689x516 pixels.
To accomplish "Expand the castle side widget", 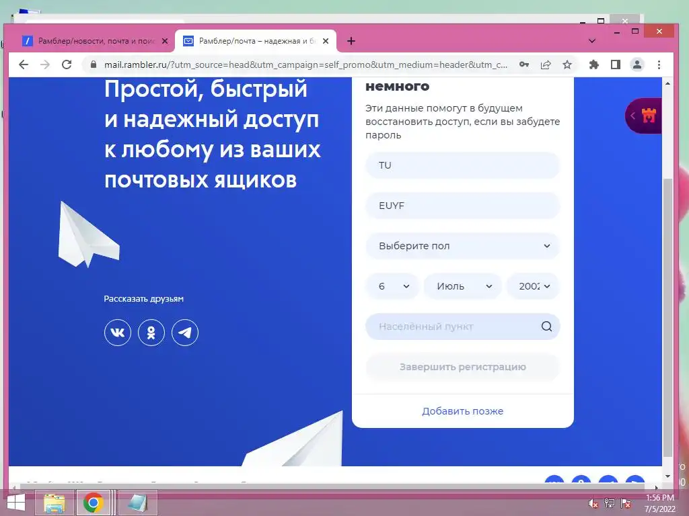I will pyautogui.click(x=643, y=116).
